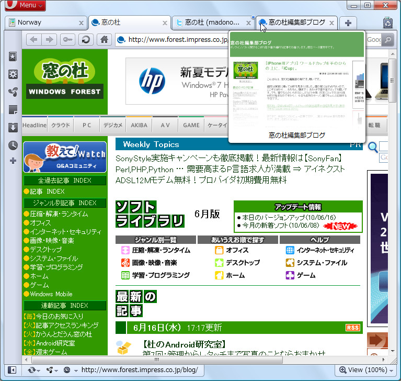
Task: Click the 学習・プログラミング genre icon
Action: 125,275
